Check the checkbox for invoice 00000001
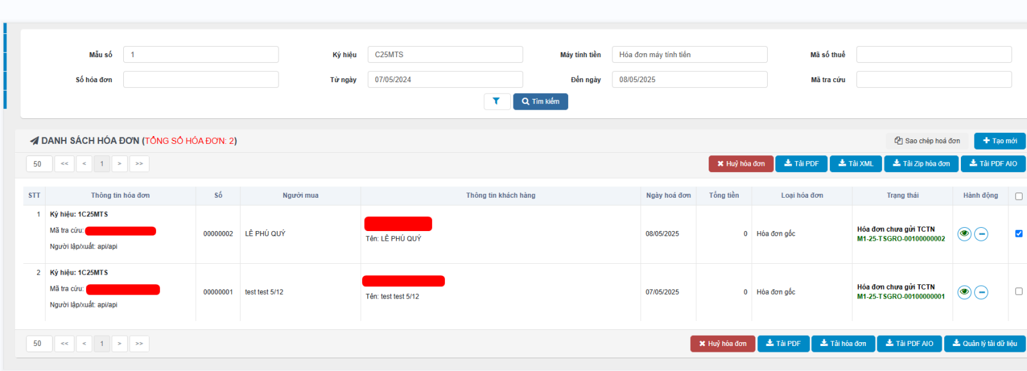The height and width of the screenshot is (371, 1027). 1019,291
